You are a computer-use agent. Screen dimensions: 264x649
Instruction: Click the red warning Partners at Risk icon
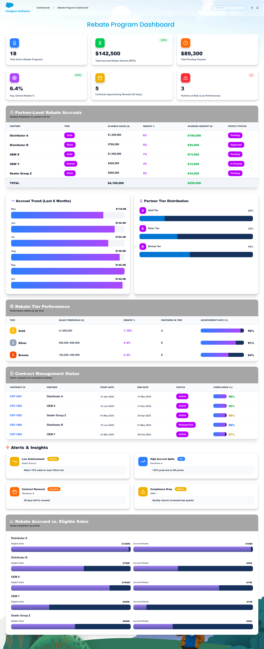(185, 78)
